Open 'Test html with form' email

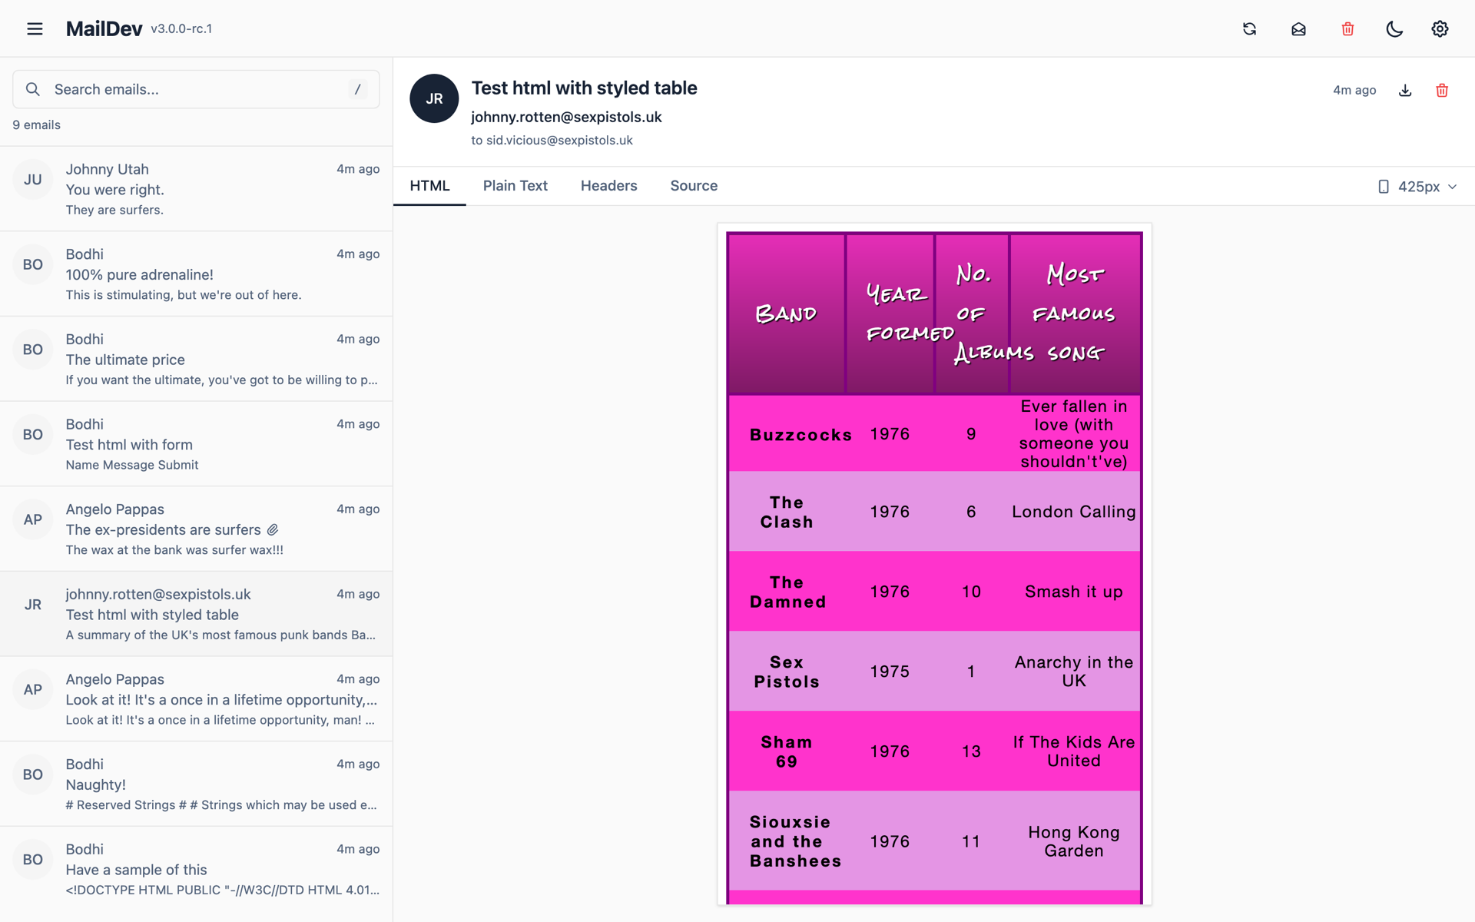pos(196,444)
